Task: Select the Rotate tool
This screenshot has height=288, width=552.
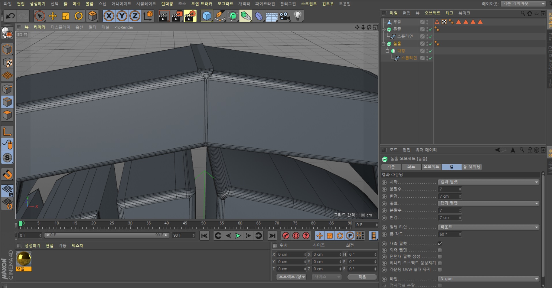Action: pyautogui.click(x=79, y=16)
